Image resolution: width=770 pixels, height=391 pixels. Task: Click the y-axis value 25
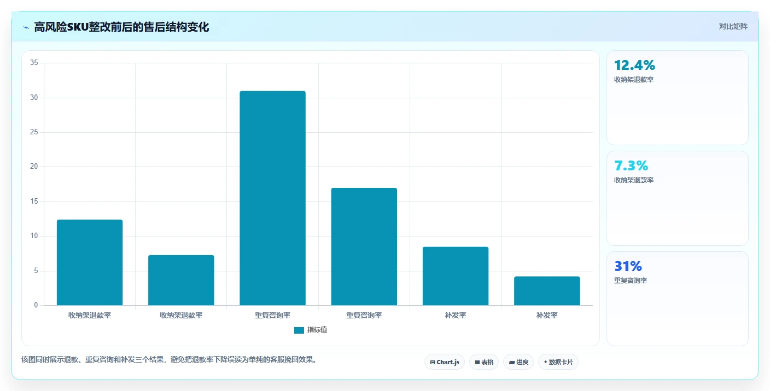tap(34, 132)
